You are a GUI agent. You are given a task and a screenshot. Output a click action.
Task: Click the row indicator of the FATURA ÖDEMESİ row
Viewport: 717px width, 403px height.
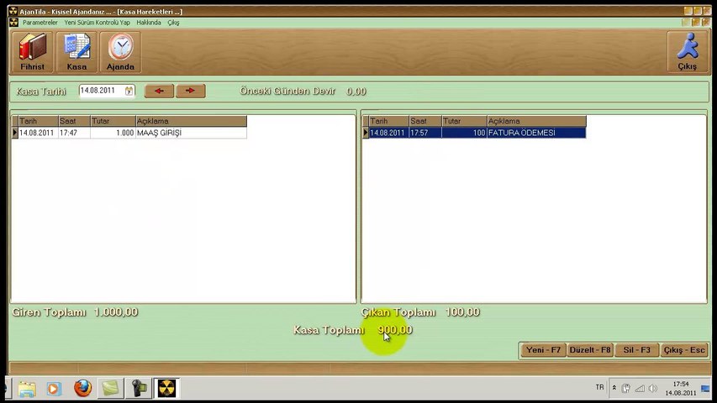coord(366,133)
